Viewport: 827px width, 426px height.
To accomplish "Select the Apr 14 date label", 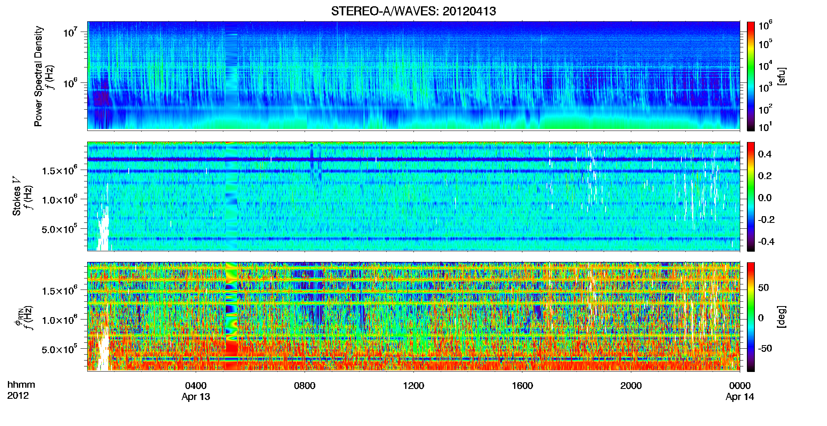I will [740, 397].
